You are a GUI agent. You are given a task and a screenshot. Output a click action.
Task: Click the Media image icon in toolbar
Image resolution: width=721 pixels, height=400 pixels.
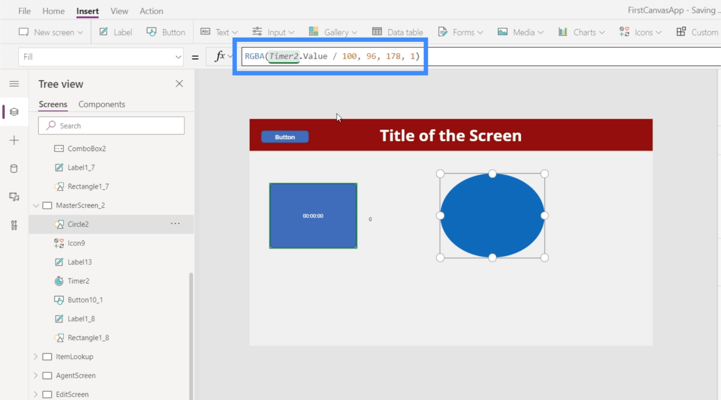pyautogui.click(x=503, y=32)
